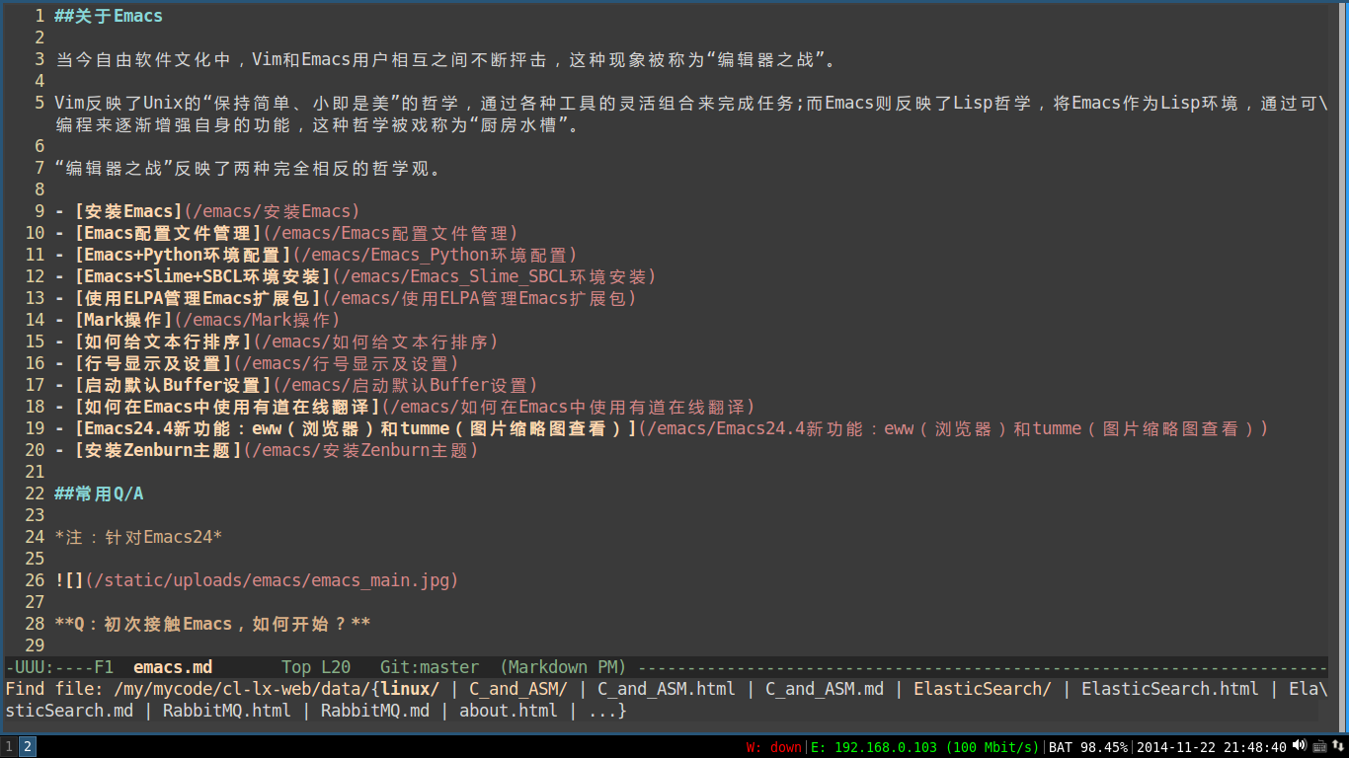
Task: Click the Emacs24.4新功能 link label on line 19
Action: [x=356, y=428]
